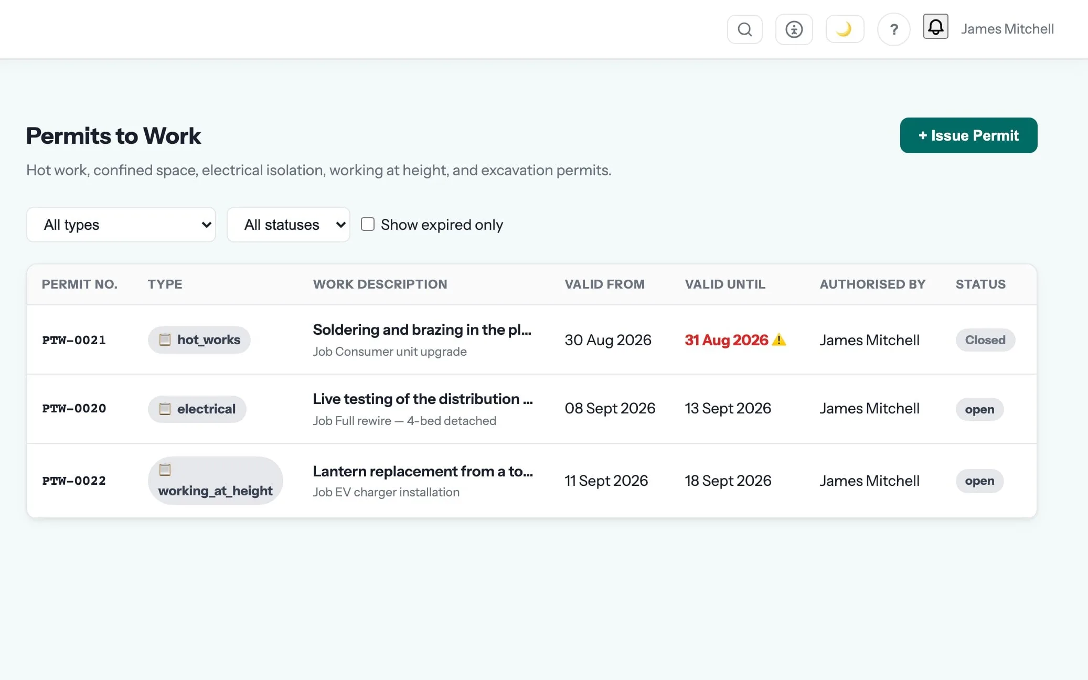Expand the All types dropdown

point(121,225)
